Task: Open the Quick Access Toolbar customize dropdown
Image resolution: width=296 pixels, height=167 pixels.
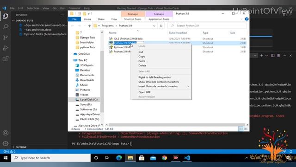Action: click(89, 13)
